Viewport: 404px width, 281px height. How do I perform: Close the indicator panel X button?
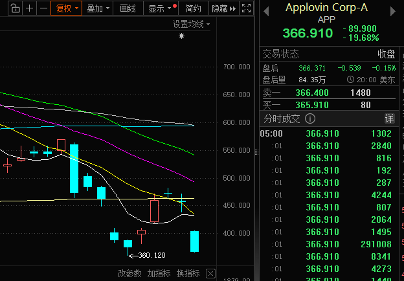pyautogui.click(x=211, y=273)
